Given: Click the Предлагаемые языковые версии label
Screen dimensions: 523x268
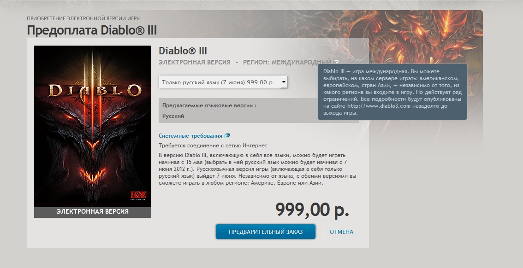Looking at the screenshot, I should pos(209,105).
